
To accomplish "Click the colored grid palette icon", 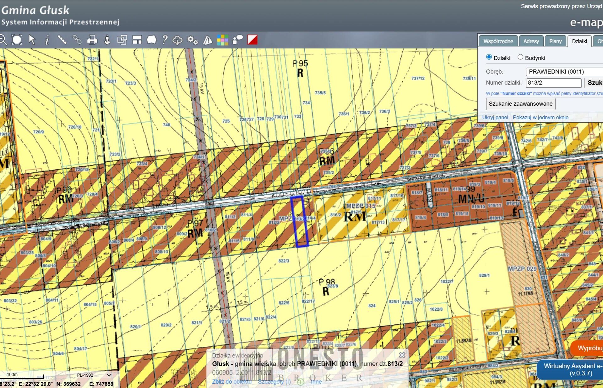I will (222, 40).
